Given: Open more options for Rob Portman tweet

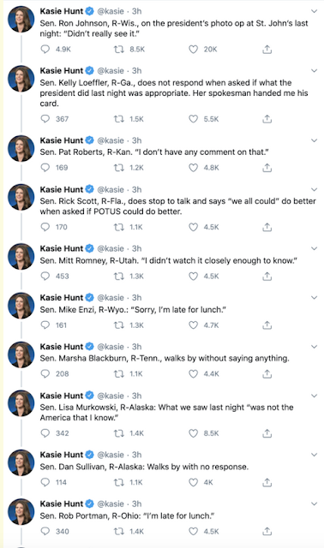Looking at the screenshot, I should pos(315,503).
